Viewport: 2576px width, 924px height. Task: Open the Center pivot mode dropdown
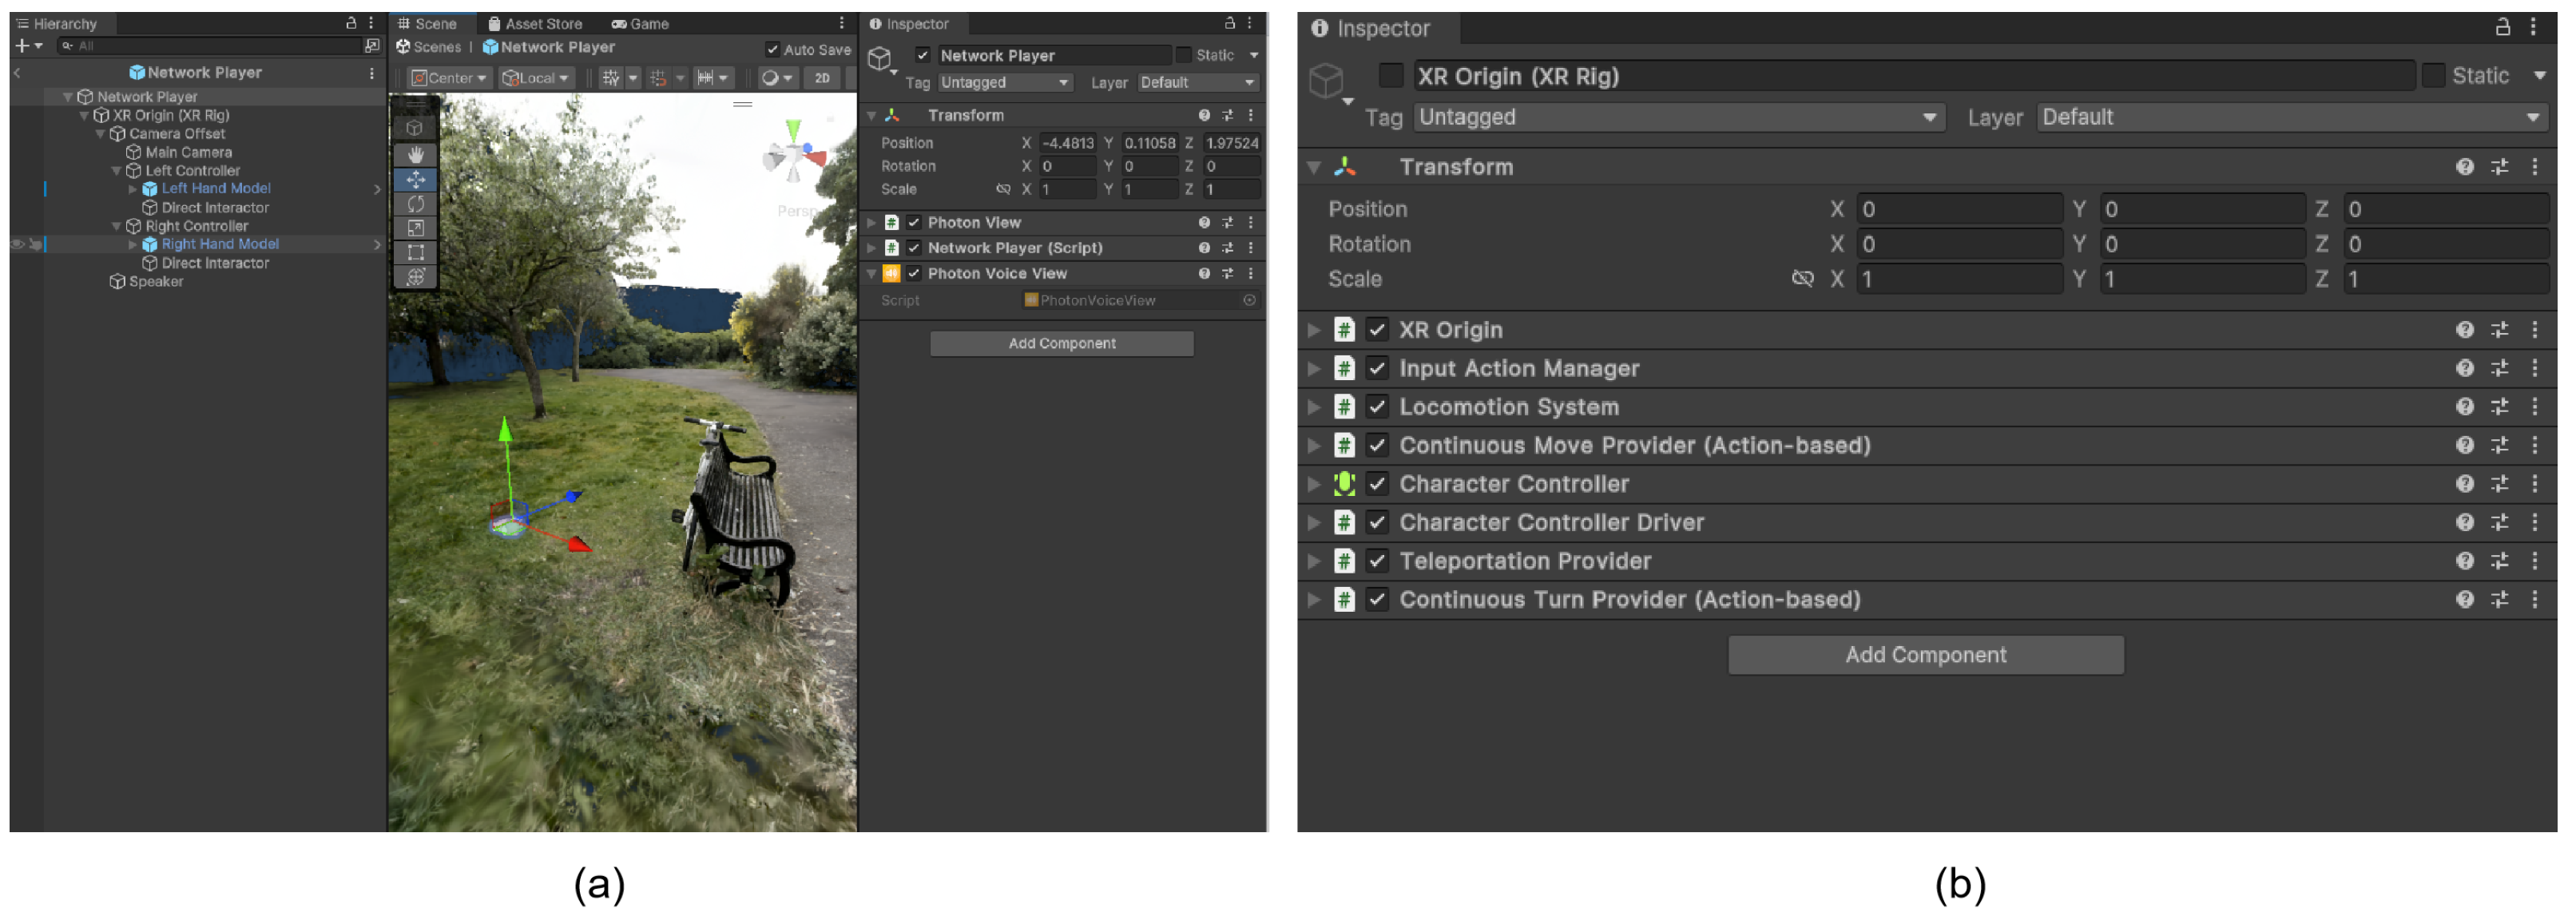(x=449, y=78)
